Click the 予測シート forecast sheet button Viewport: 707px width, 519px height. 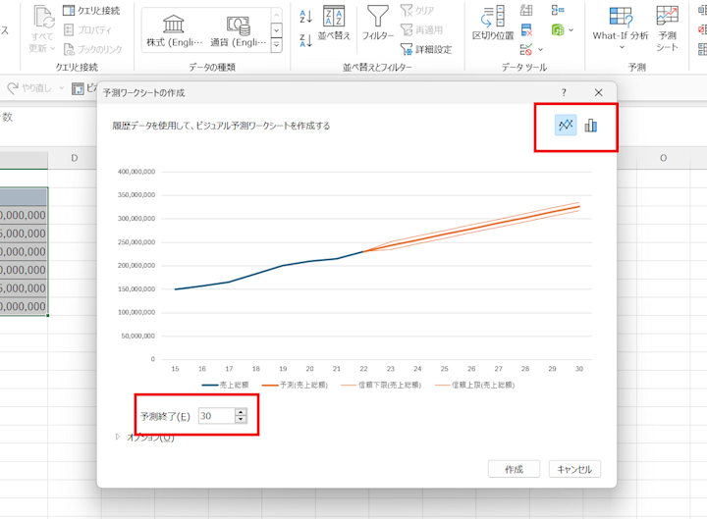click(667, 28)
